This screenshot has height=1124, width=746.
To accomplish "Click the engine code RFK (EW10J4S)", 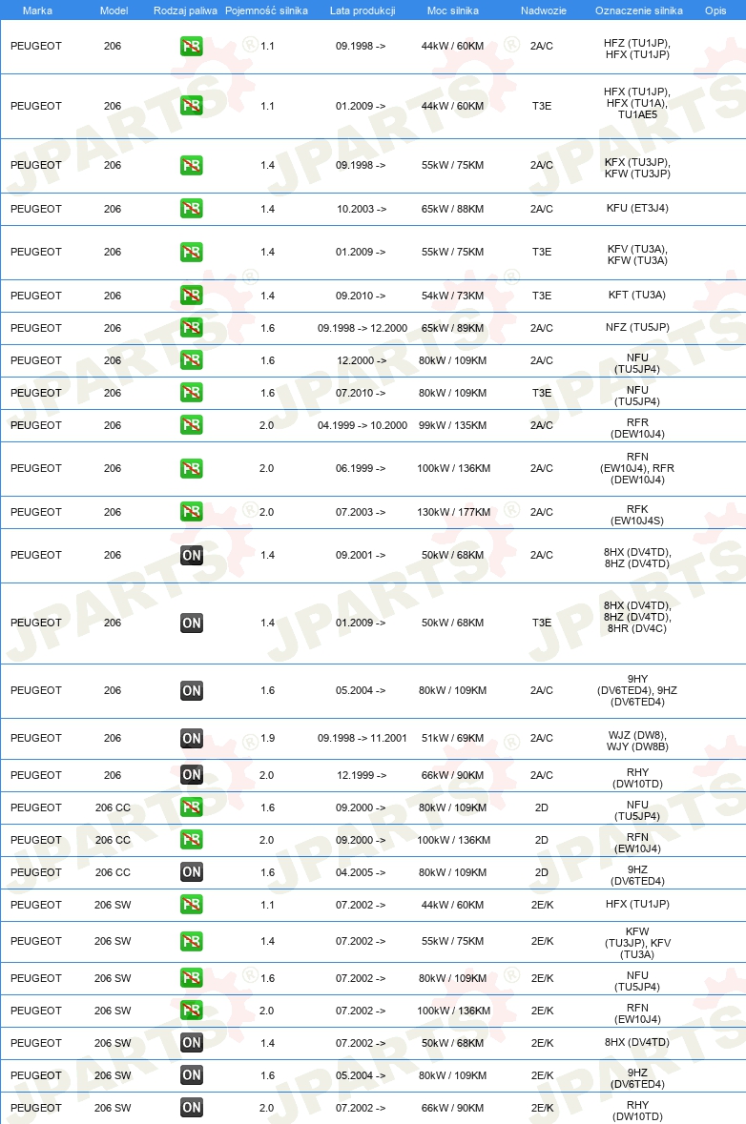I will (x=637, y=515).
